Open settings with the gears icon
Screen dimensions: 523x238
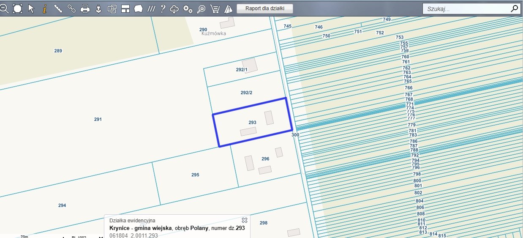point(188,8)
